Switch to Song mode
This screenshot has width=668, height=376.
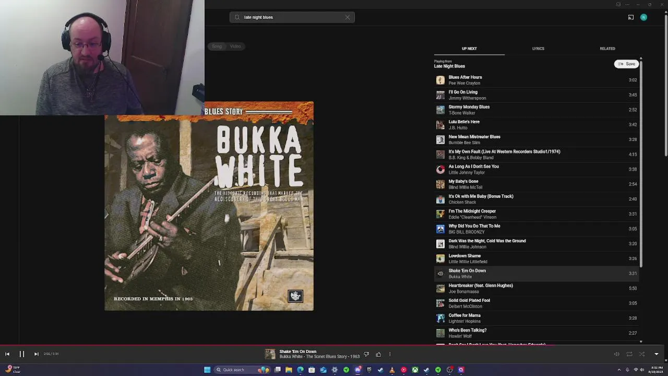pos(217,46)
